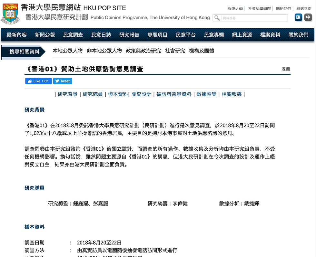Image resolution: width=316 pixels, height=257 pixels.
Task: Click the text 研究統籌：李偉健
Action: (167, 204)
